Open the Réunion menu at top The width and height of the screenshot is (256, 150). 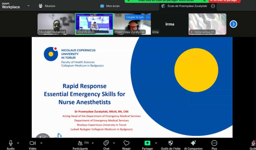pos(47,6)
